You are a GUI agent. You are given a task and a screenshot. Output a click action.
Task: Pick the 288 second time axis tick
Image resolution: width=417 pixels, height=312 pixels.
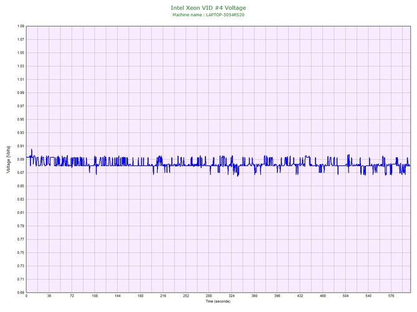pyautogui.click(x=208, y=296)
